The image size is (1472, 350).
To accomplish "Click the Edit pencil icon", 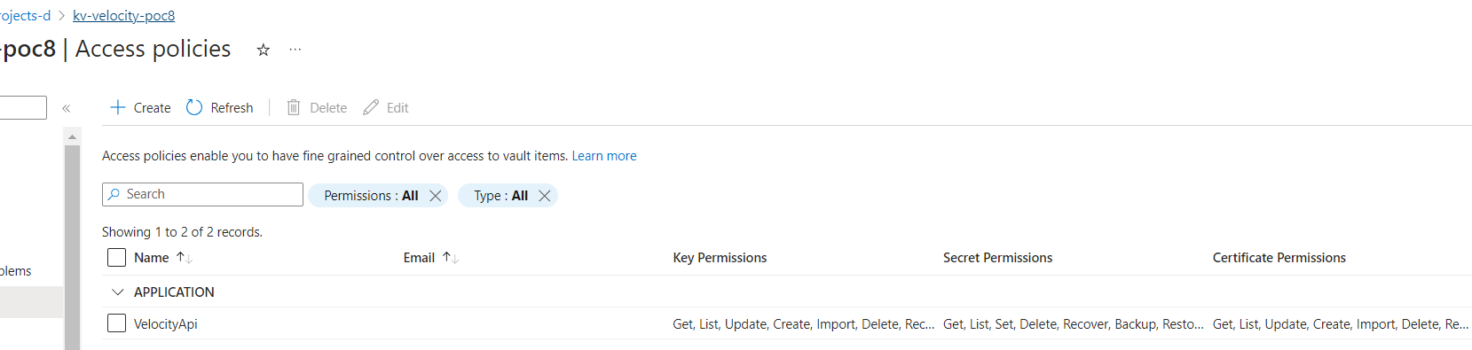I will [371, 107].
